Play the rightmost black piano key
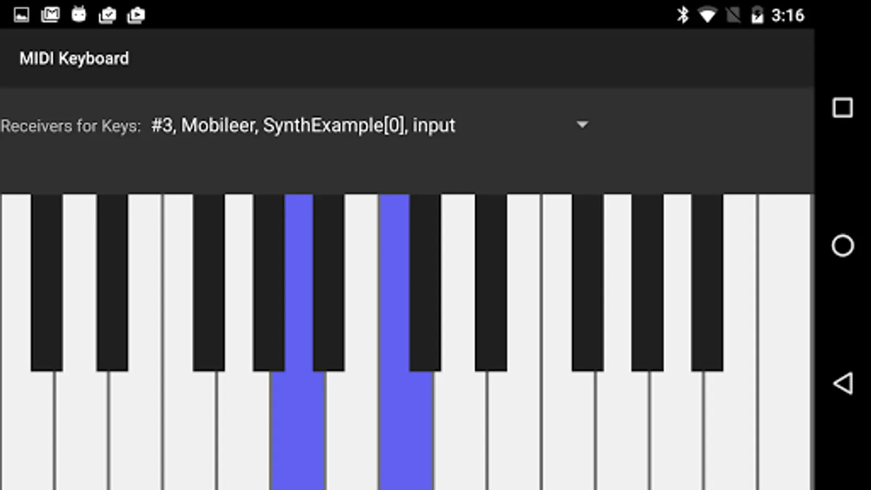Image resolution: width=871 pixels, height=490 pixels. click(707, 283)
